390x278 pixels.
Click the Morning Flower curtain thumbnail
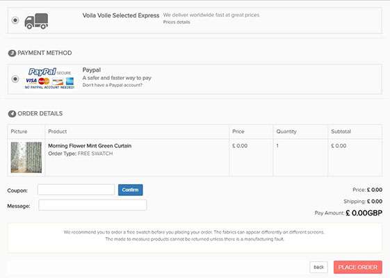point(26,157)
